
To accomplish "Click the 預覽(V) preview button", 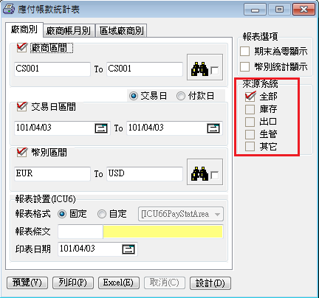I will [x=27, y=283].
